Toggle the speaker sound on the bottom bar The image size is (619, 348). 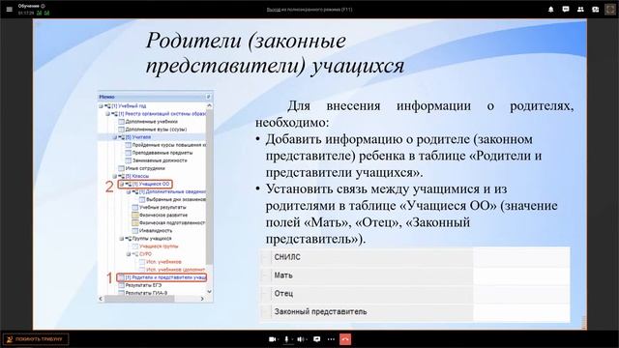coord(301,339)
